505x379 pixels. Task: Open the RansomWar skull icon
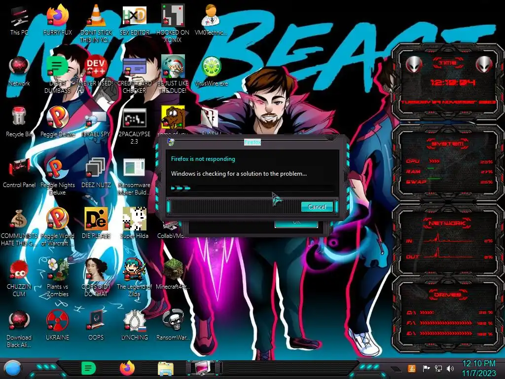(x=173, y=325)
